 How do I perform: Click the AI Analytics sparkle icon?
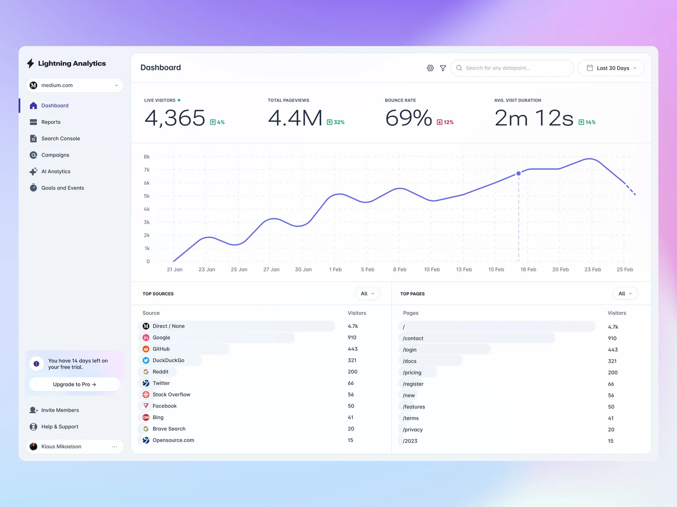pyautogui.click(x=33, y=172)
